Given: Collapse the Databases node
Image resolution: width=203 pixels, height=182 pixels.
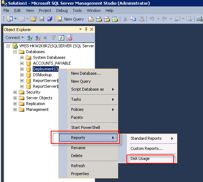Looking at the screenshot, I should [15, 52].
